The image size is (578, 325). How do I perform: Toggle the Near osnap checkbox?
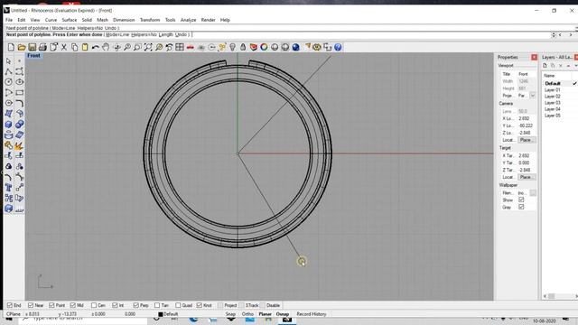pos(31,305)
